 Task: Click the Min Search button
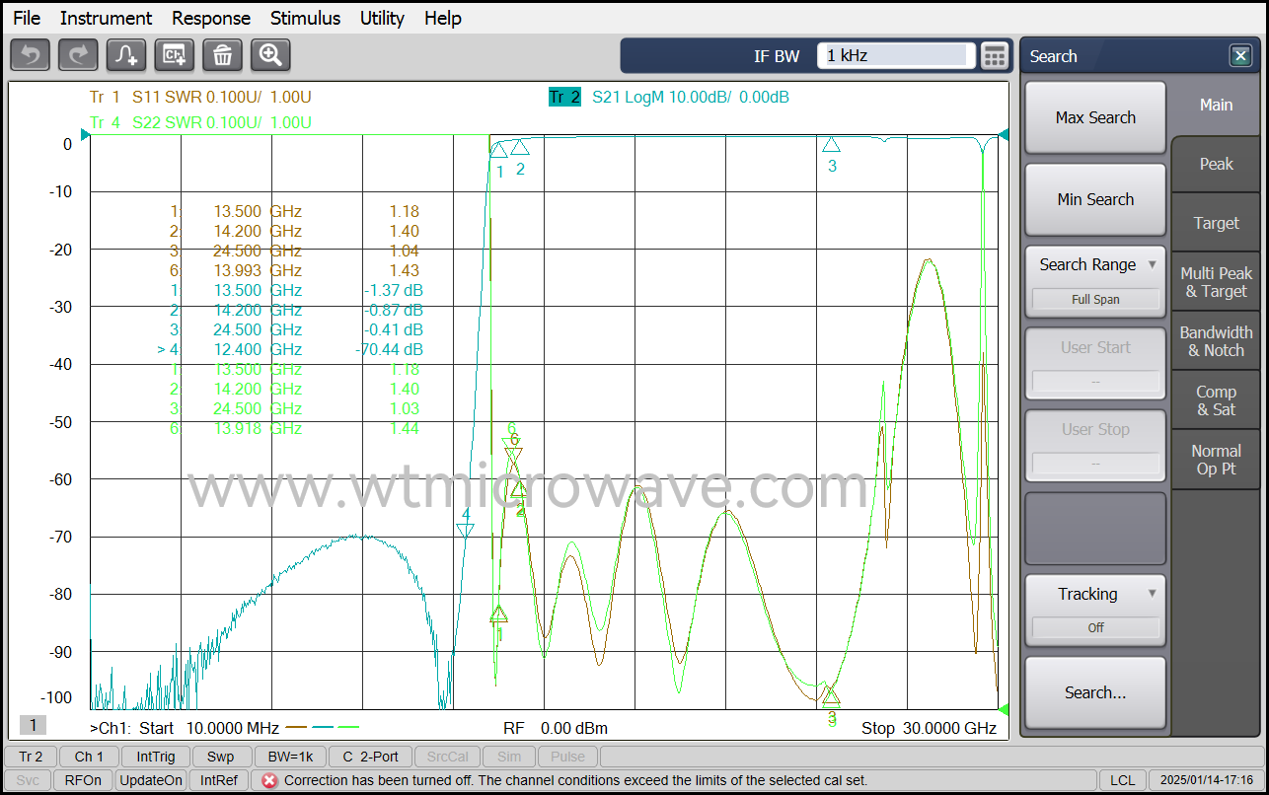(1095, 199)
